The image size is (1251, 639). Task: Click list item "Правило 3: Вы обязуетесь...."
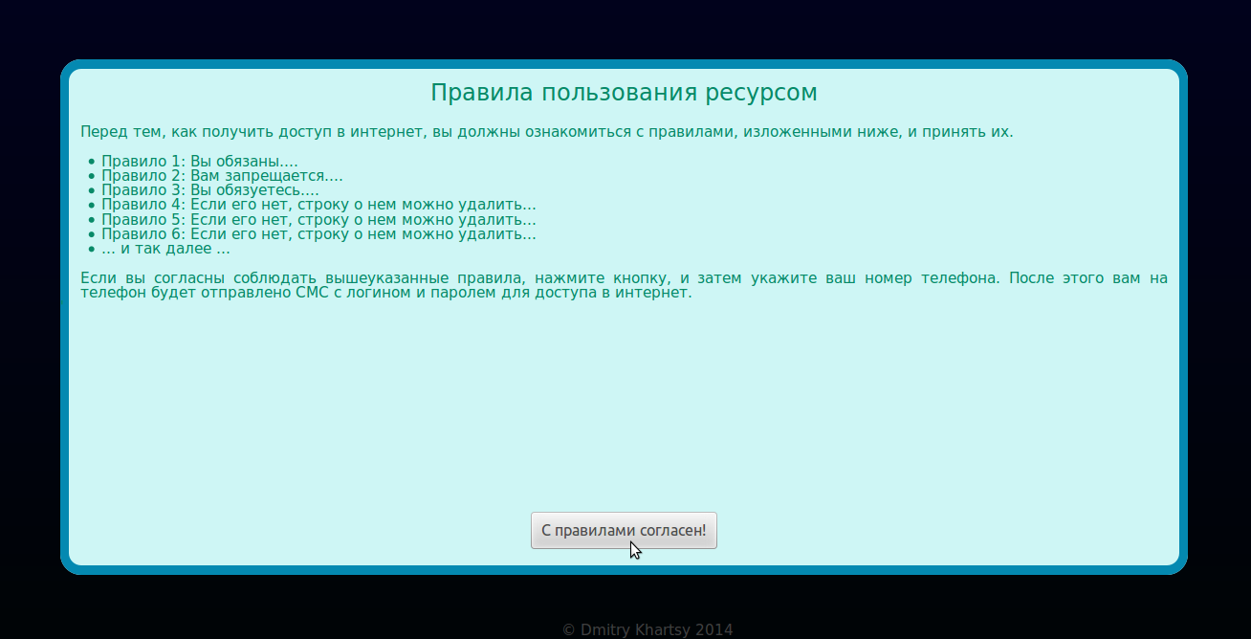coord(210,190)
